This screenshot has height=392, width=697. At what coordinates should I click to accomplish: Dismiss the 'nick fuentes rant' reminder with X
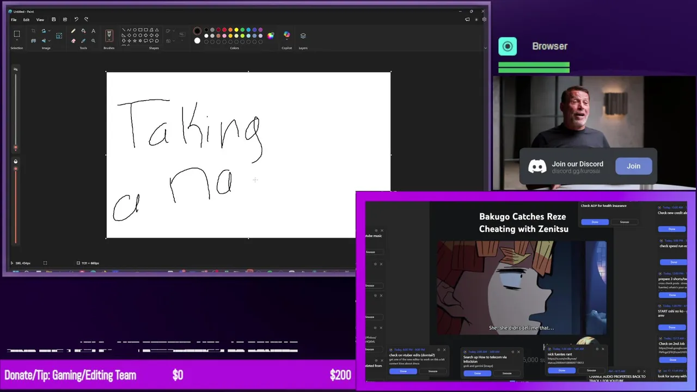[x=603, y=349]
